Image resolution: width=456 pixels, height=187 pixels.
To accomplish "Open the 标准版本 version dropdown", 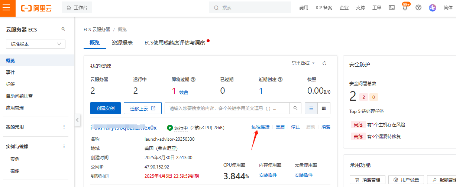I will [36, 44].
